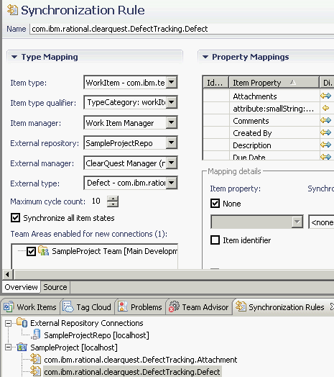The height and width of the screenshot is (377, 334).
Task: Collapse External Repository Connections tree node
Action: 8,323
